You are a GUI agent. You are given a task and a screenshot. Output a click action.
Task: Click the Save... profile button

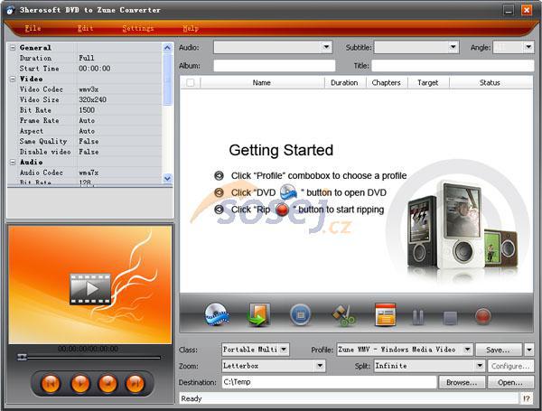click(499, 350)
